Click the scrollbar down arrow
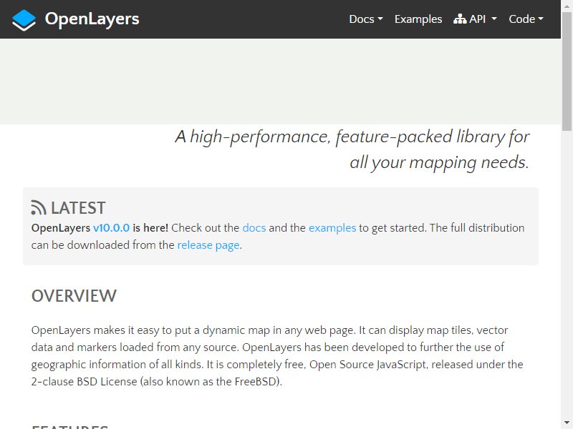573x429 pixels. (x=567, y=424)
